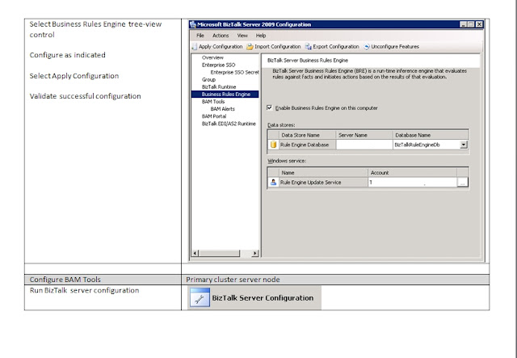
Task: Open the View menu
Action: tap(242, 36)
